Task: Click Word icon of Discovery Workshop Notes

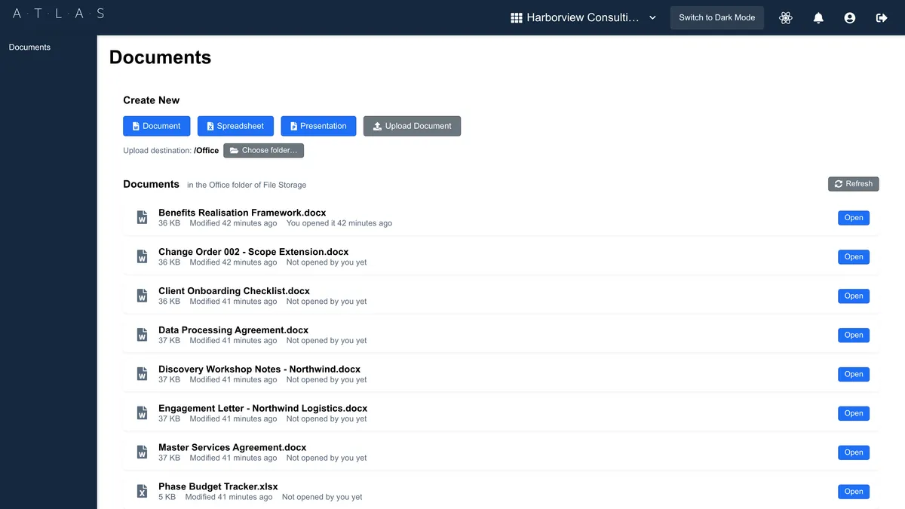Action: pos(142,374)
